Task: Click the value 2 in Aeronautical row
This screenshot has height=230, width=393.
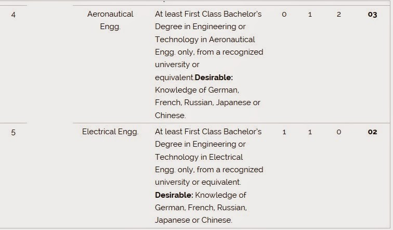Action: [338, 15]
